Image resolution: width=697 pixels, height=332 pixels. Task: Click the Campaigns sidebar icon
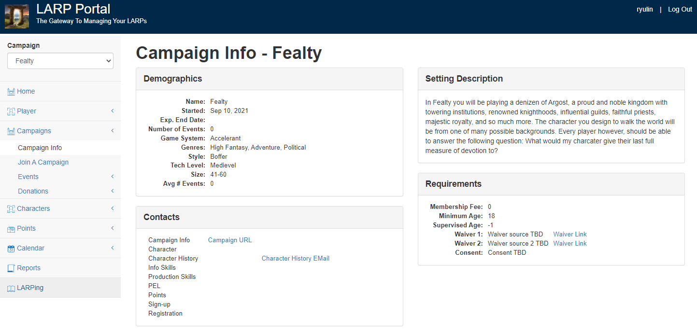click(11, 131)
